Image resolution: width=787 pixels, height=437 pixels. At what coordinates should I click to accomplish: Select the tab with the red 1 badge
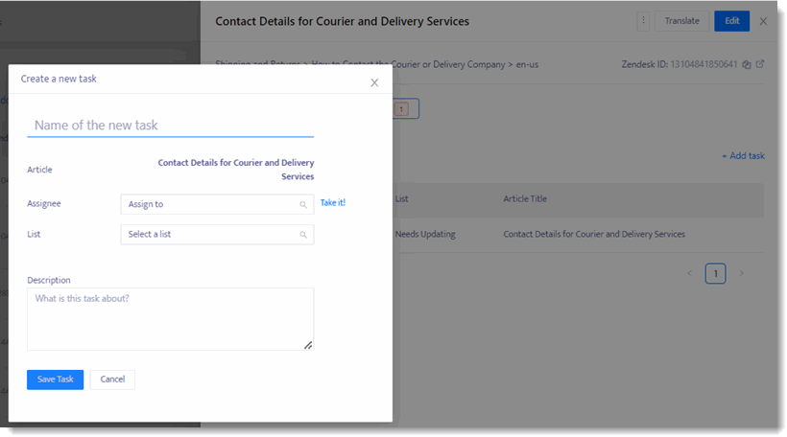tap(406, 108)
